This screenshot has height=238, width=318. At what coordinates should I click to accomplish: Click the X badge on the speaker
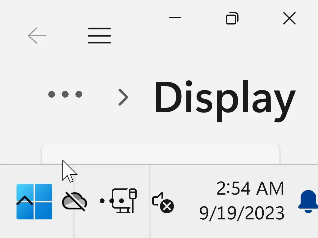(167, 206)
